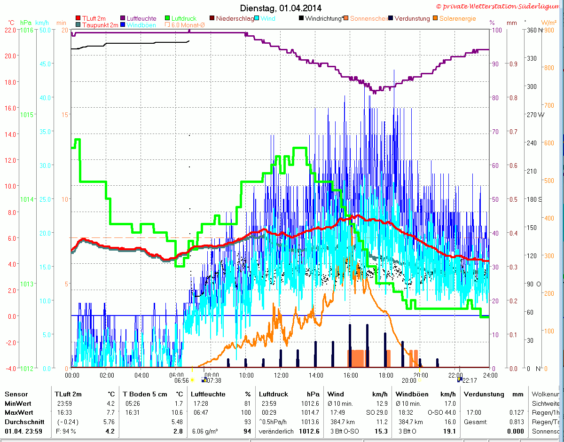Click the moonrise icon beside 07:38
Screen dimensions: 564x442
[204, 379]
